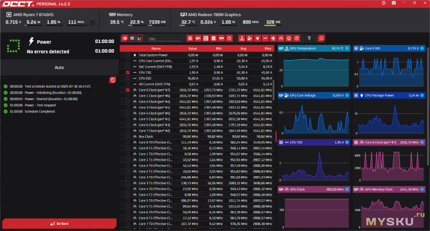Filter sensors by GPU card icon

(x=198, y=38)
